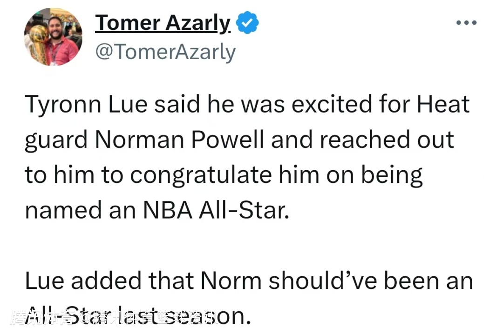Open the @TomerAzarly handle

[x=165, y=52]
